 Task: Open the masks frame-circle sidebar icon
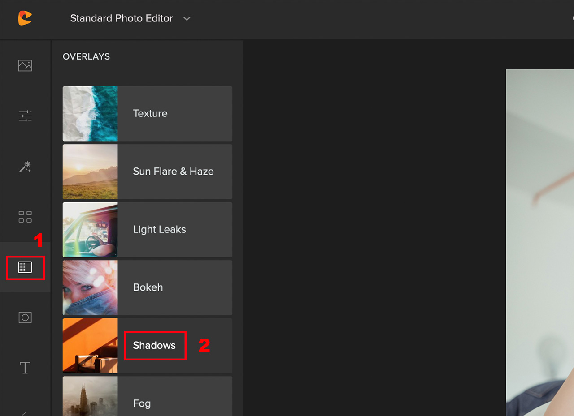pyautogui.click(x=25, y=317)
